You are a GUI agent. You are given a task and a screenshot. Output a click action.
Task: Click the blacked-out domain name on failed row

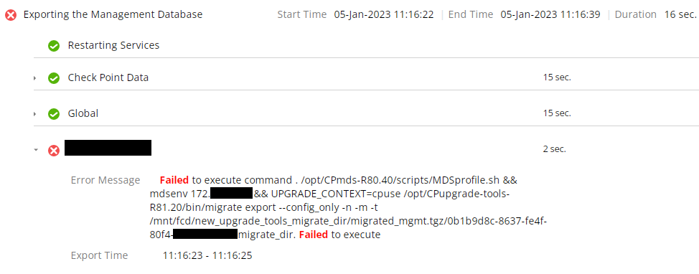coord(108,148)
